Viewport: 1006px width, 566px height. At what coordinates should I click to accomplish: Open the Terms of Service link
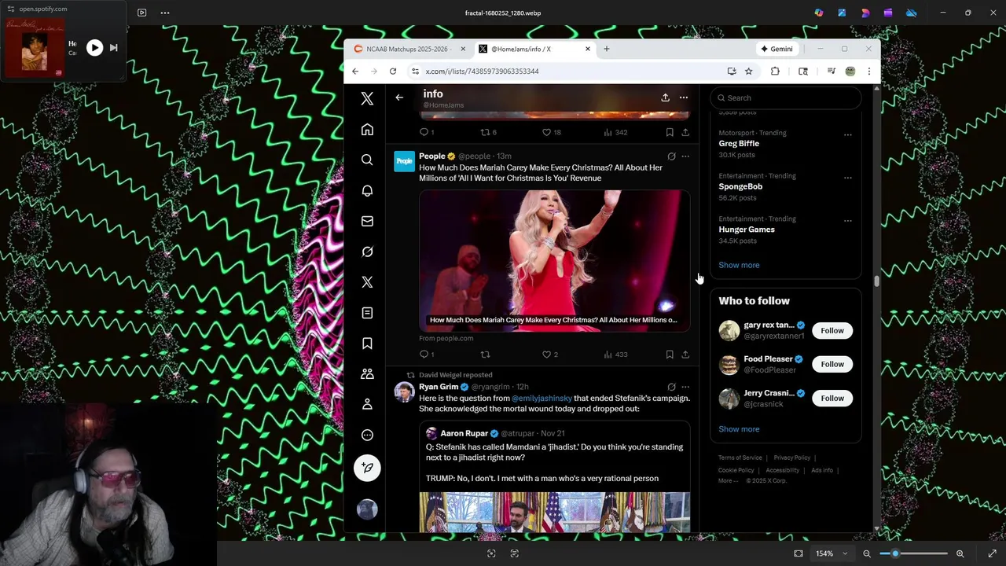pos(740,458)
